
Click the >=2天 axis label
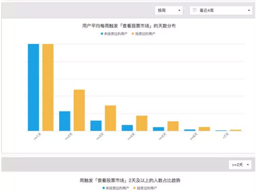coord(69,136)
